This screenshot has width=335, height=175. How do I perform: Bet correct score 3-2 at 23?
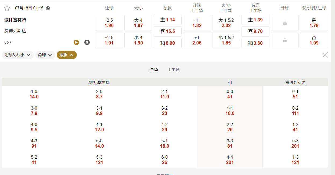point(164,111)
